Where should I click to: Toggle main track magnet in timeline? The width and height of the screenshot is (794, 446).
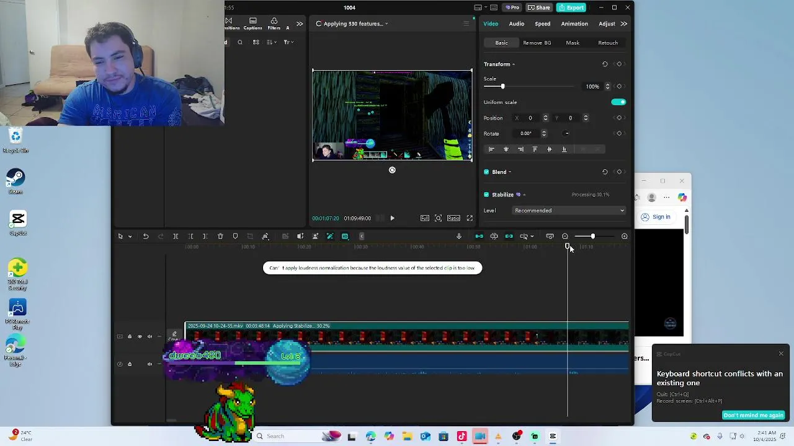[x=479, y=236]
